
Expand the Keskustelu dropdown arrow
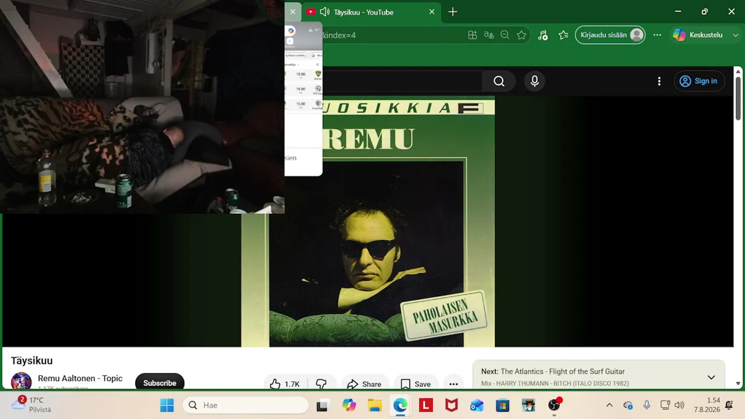735,35
